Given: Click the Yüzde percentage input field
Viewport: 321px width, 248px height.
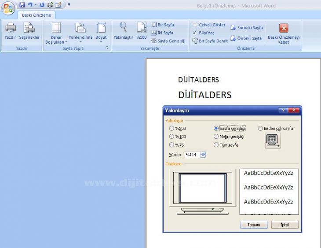Looking at the screenshot, I should point(192,155).
